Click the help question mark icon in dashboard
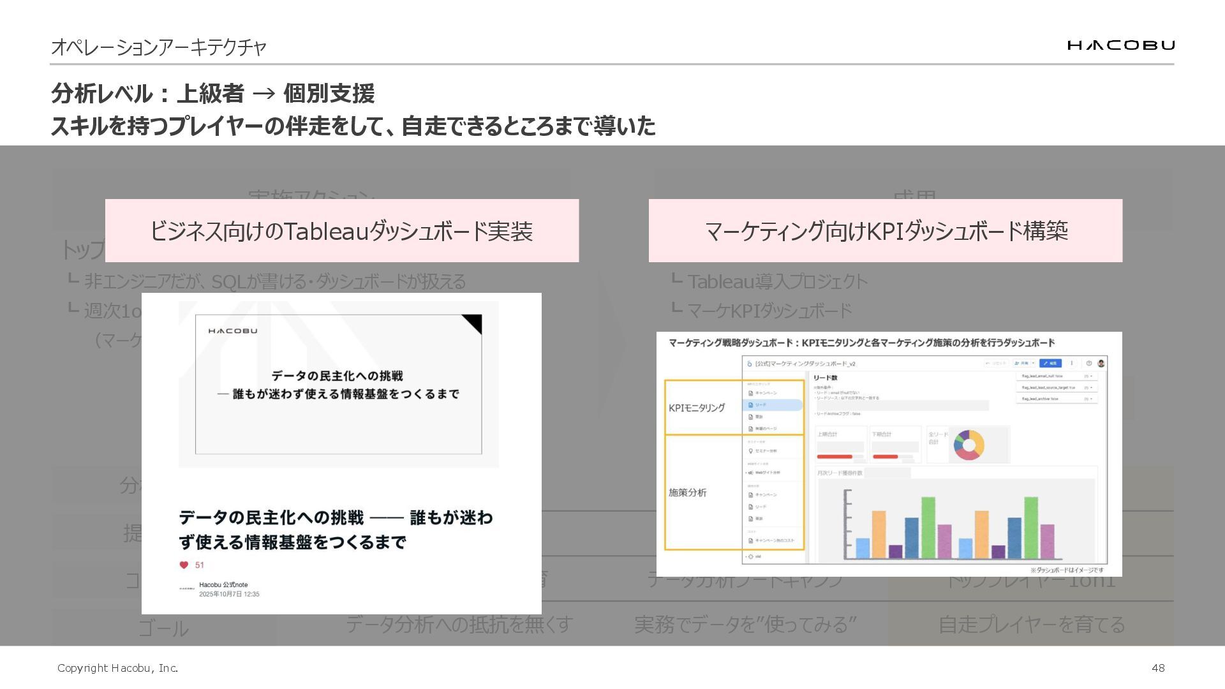Screen dimensions: 1225x689 point(1089,363)
